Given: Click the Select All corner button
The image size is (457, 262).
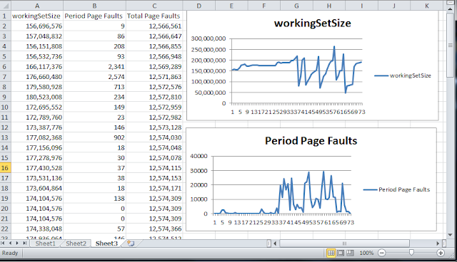Looking at the screenshot, I should (x=5, y=6).
